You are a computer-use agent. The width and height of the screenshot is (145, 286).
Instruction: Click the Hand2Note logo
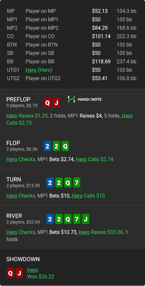click(x=85, y=99)
